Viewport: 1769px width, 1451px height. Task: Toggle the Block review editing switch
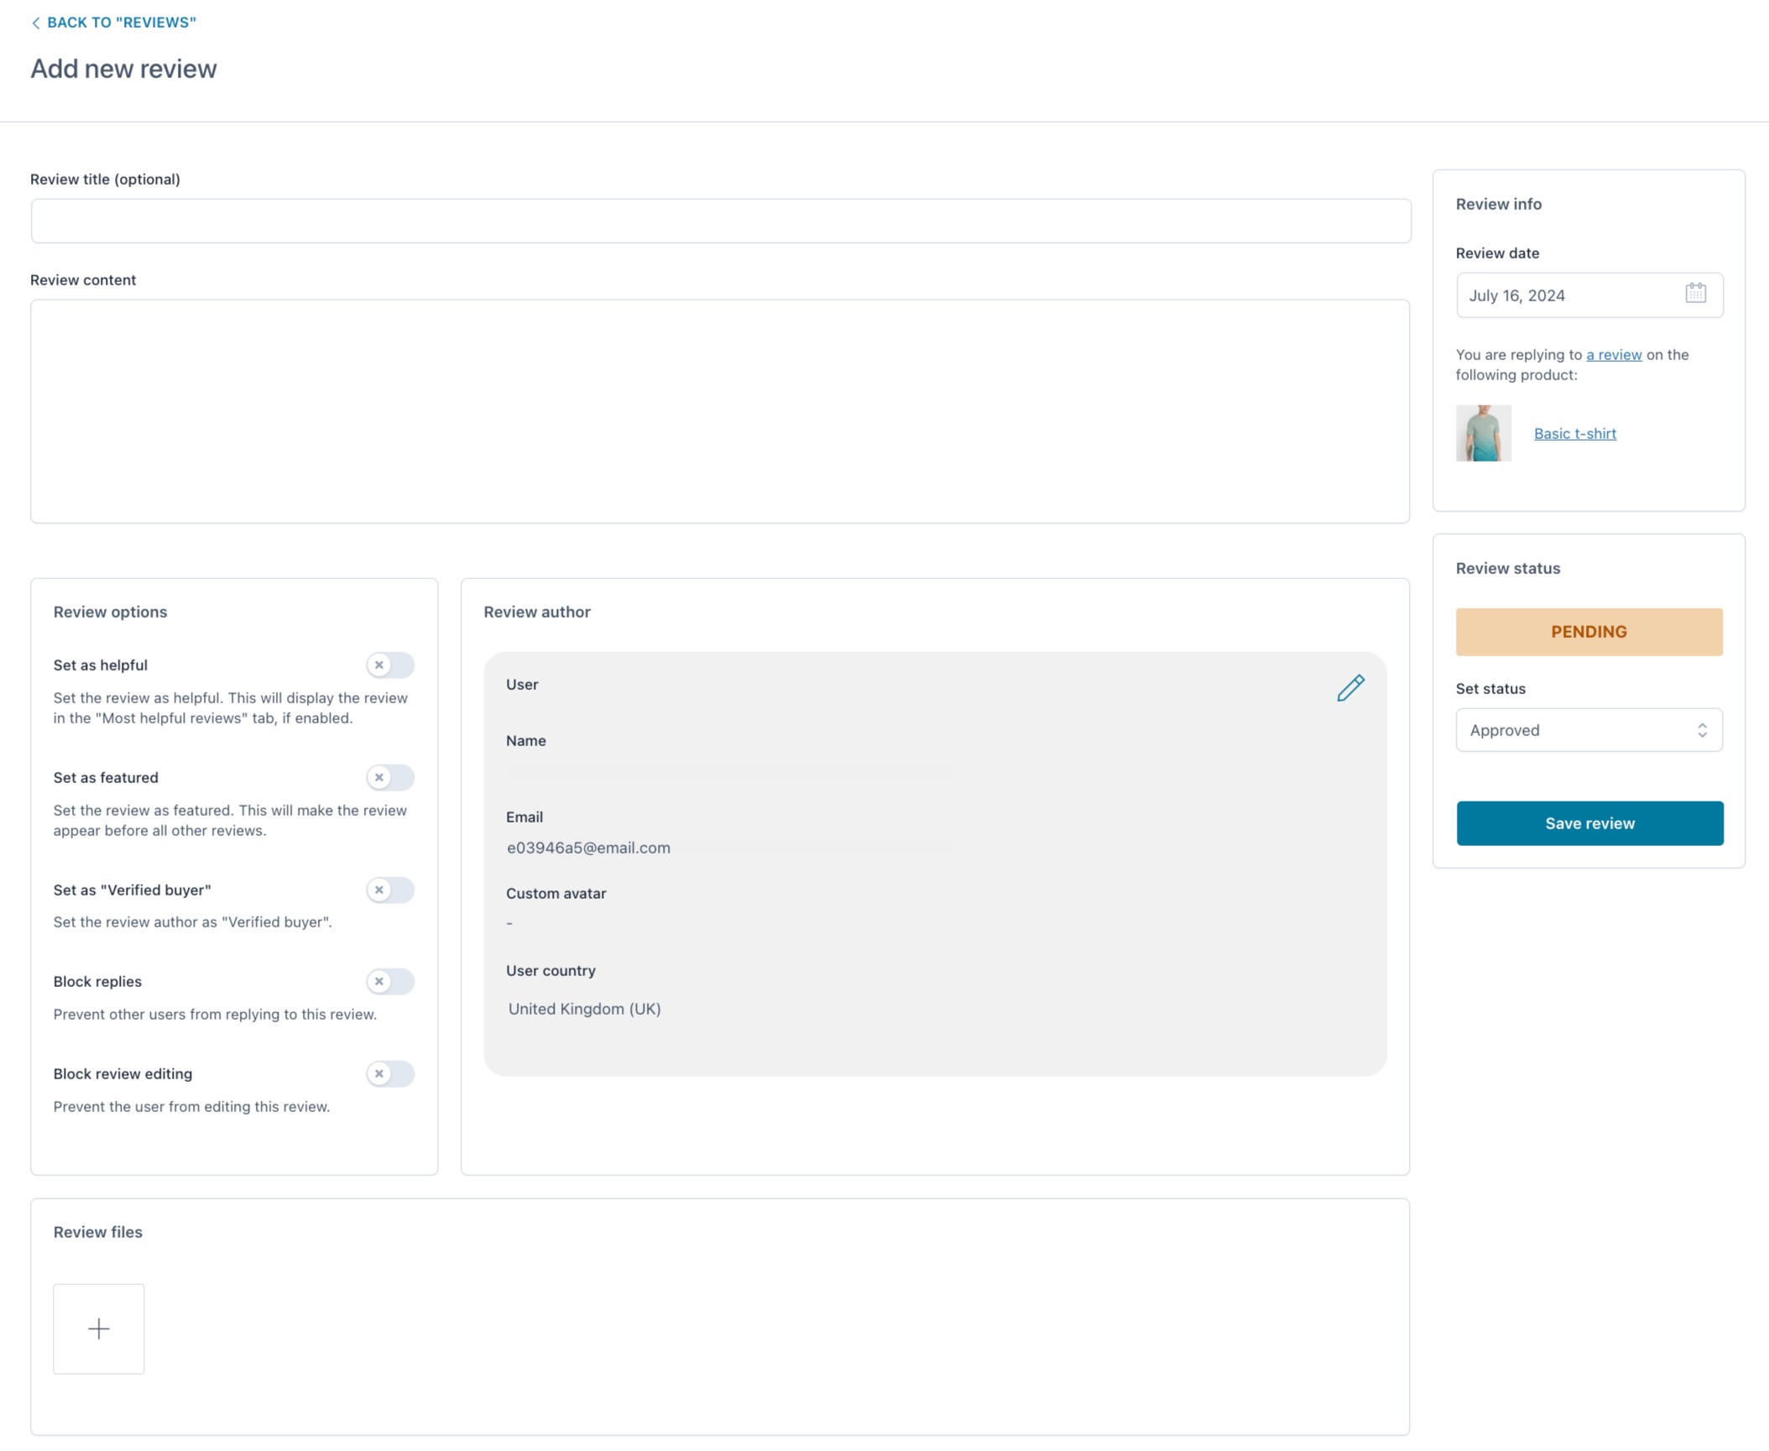[390, 1073]
